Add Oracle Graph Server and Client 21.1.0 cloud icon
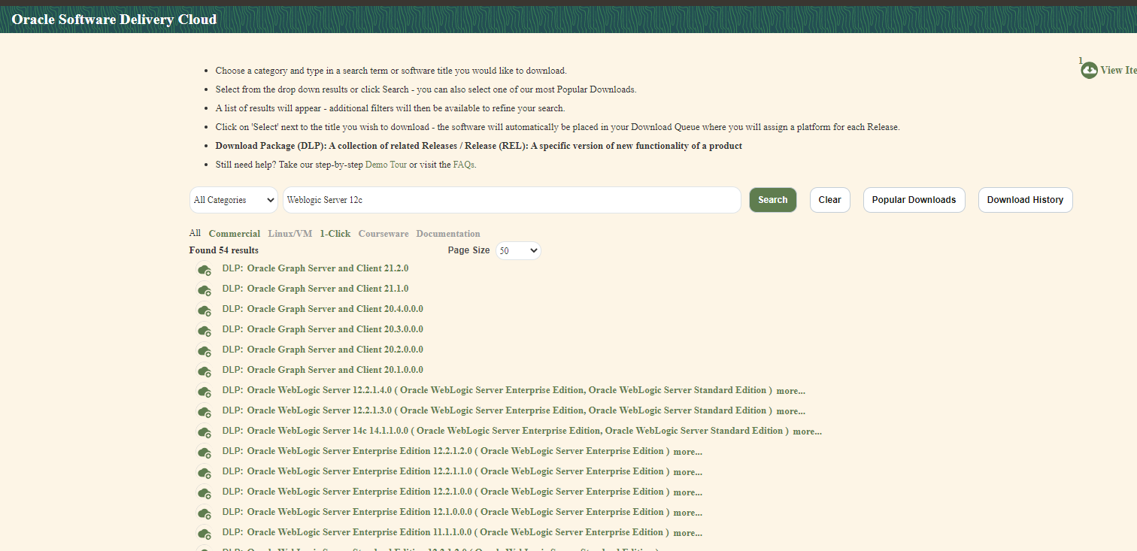Image resolution: width=1137 pixels, height=551 pixels. click(x=204, y=290)
